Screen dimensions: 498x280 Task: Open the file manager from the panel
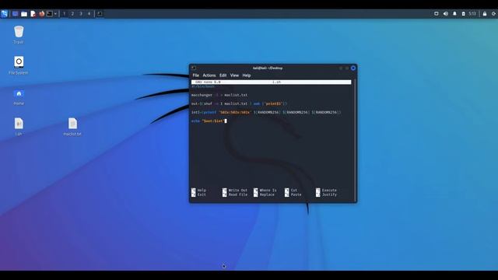pos(24,14)
